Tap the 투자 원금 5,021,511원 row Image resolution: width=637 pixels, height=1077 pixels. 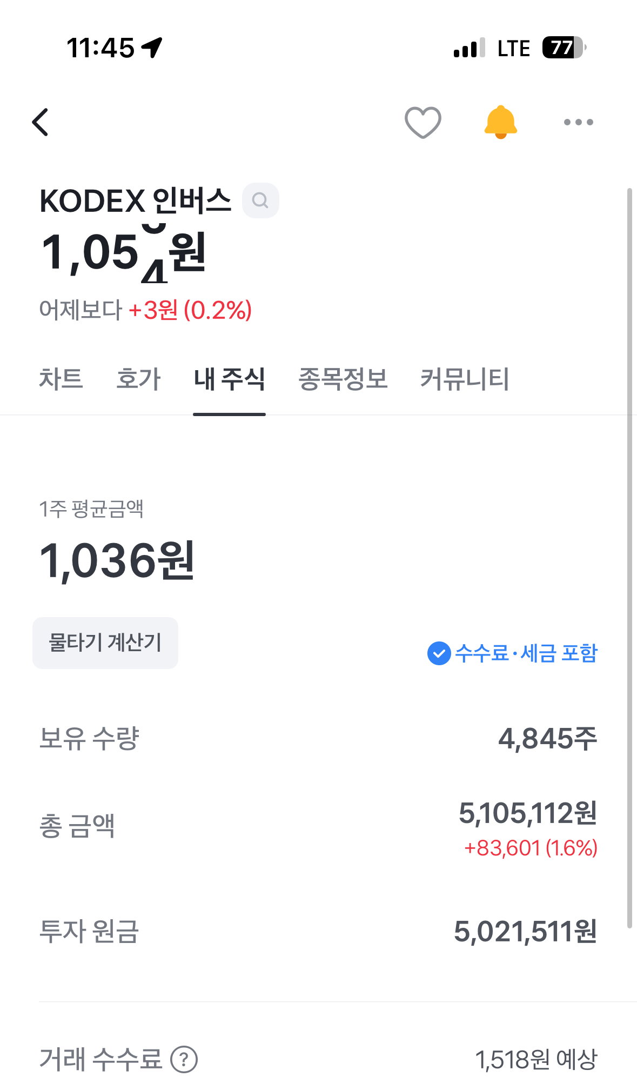(x=318, y=932)
